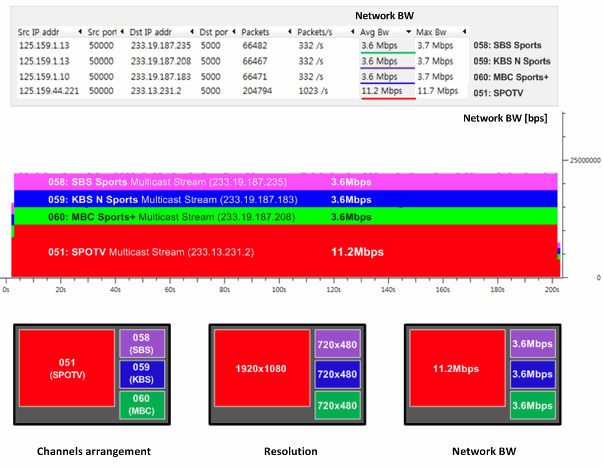Click the 160s mark on time axis
This screenshot has height=467, width=603.
click(443, 289)
